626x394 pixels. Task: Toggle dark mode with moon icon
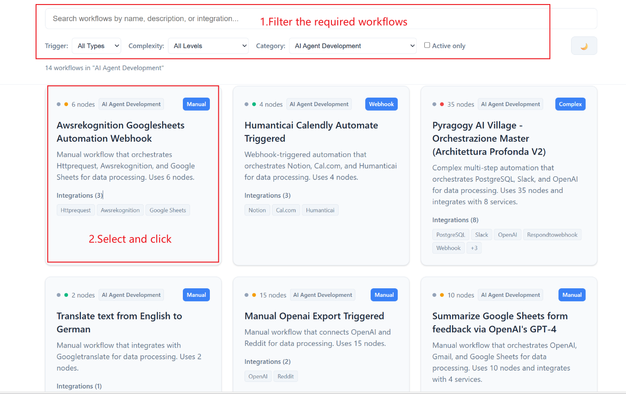coord(584,46)
